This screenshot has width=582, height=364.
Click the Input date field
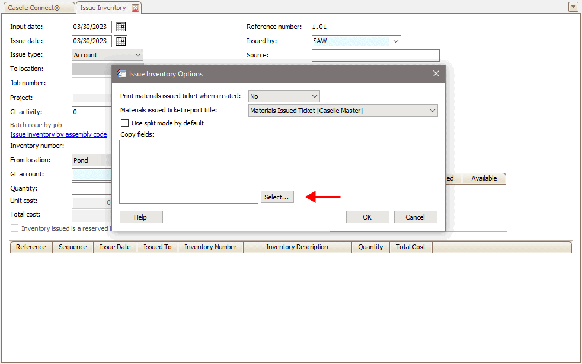92,27
